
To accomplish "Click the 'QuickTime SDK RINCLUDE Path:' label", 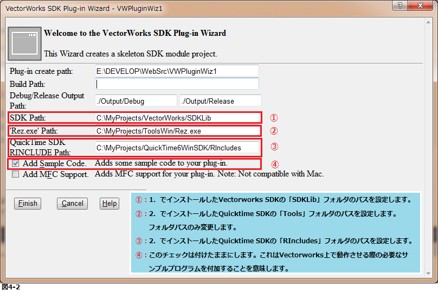I will [40, 148].
